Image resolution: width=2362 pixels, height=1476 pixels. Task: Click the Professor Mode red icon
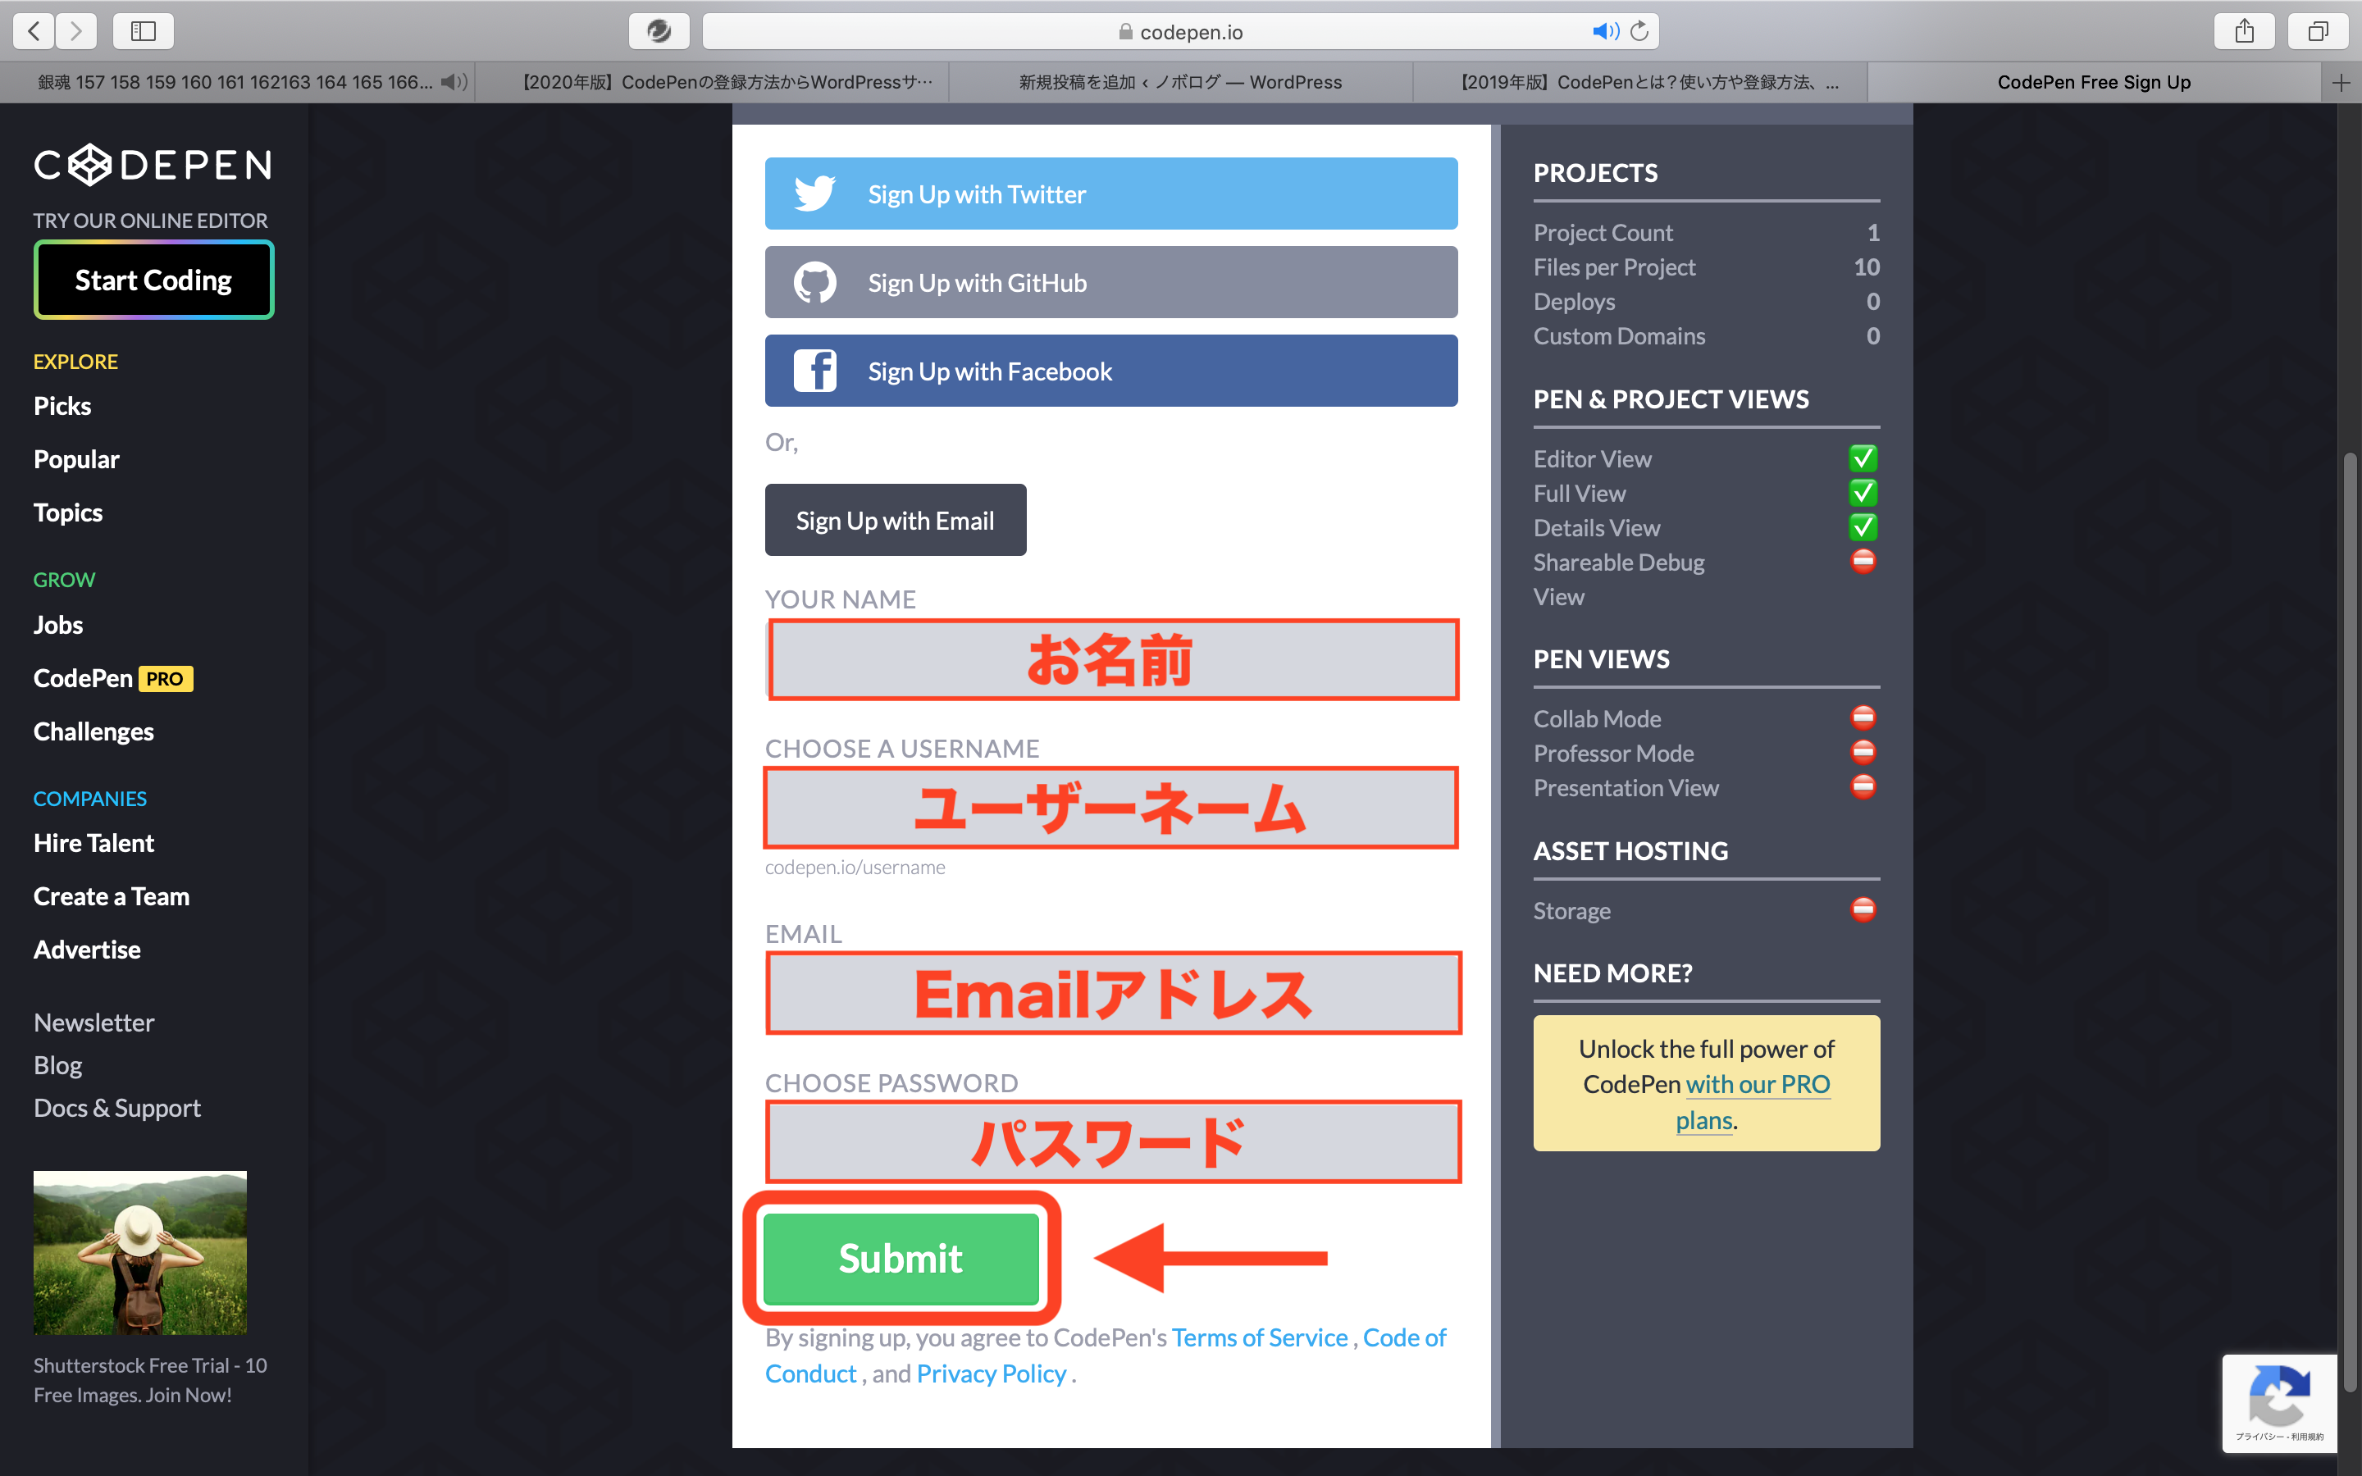pos(1863,753)
